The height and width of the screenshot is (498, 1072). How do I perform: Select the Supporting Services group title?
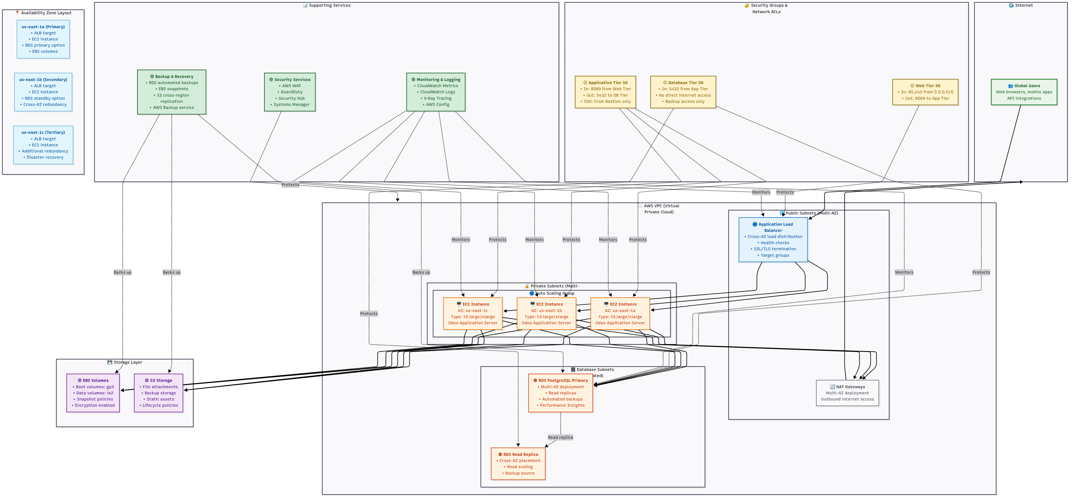(x=327, y=5)
